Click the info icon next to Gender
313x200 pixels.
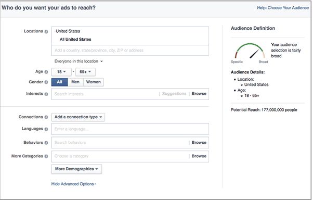(46, 82)
